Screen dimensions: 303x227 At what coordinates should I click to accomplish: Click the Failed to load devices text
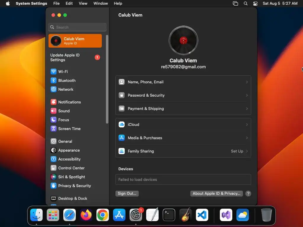(138, 179)
